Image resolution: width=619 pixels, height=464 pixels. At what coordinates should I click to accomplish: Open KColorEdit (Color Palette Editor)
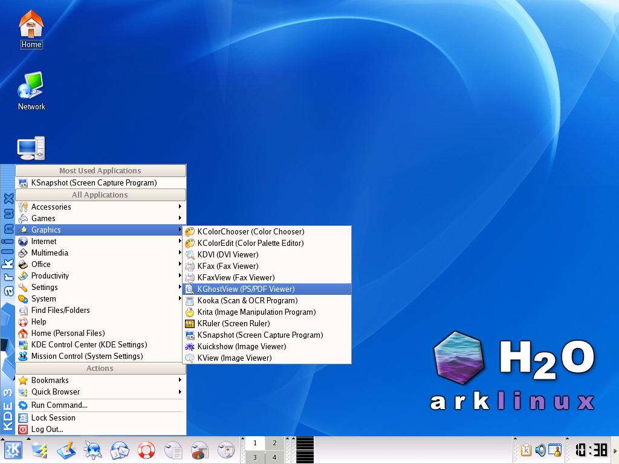tap(267, 243)
